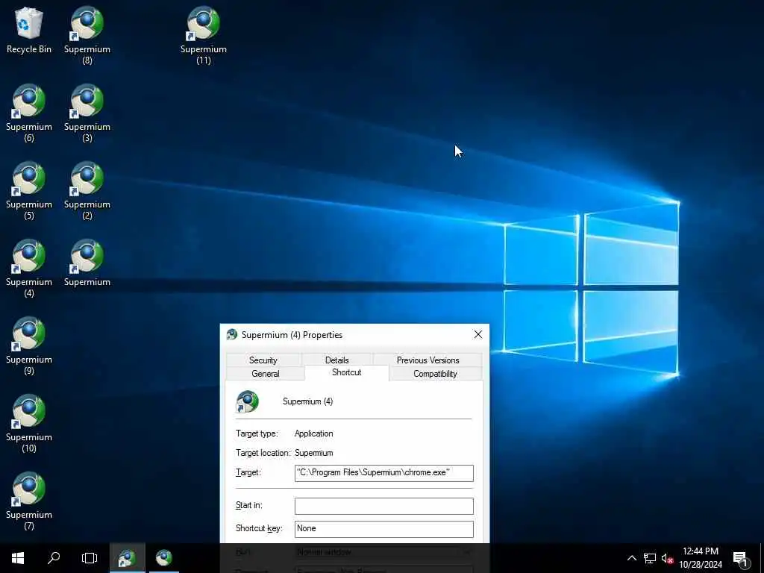Screen dimensions: 764x573
Task: Select the Supermium (6) desktop shortcut
Action: 29,113
